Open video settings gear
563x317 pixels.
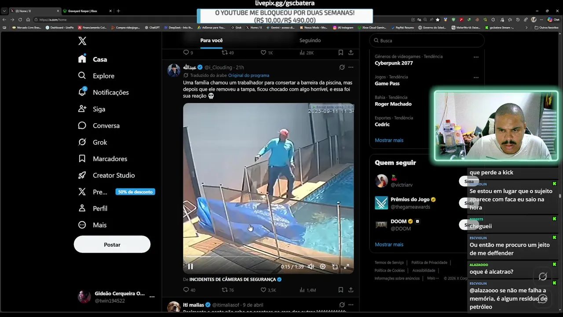point(323,266)
